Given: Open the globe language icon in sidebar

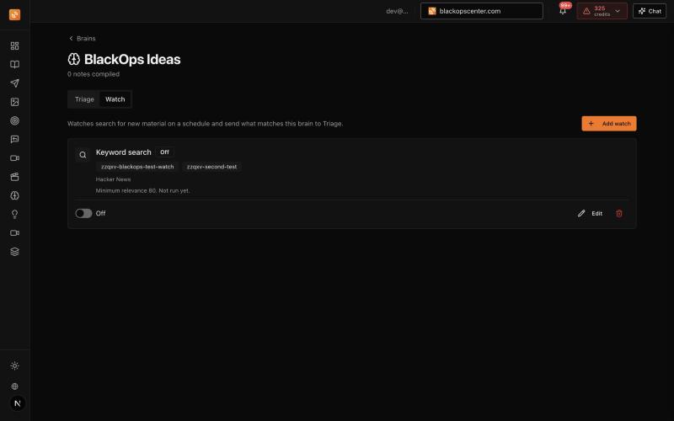Looking at the screenshot, I should click(14, 386).
